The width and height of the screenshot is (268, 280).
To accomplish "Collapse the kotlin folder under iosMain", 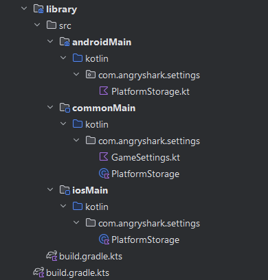I will [x=63, y=206].
